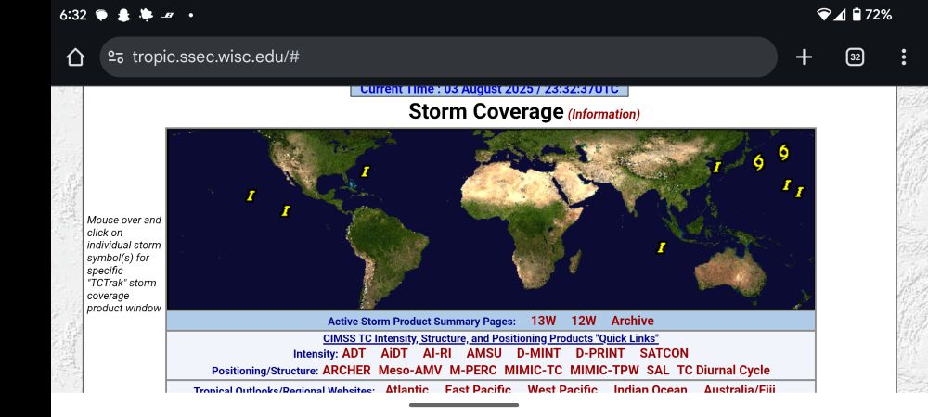Viewport: 928px width, 417px height.
Task: Select storm marker near Korea in Yellow Sea
Action: tap(716, 167)
